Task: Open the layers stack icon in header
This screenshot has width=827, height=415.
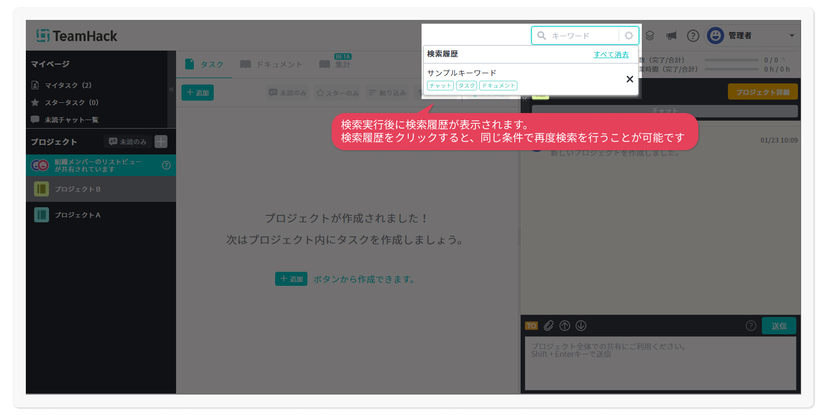Action: [650, 36]
